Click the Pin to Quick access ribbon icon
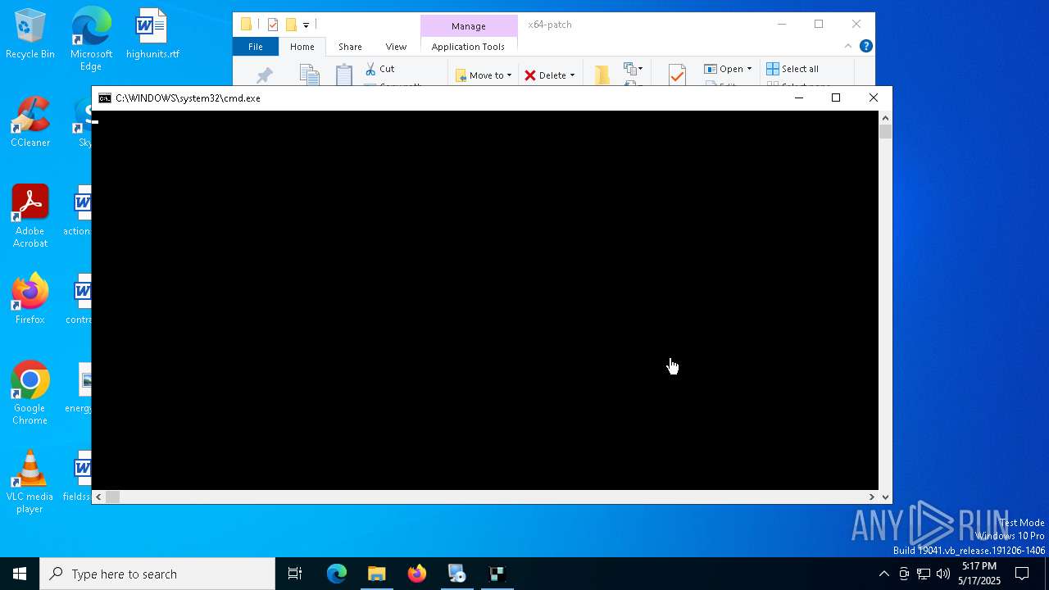 264,75
